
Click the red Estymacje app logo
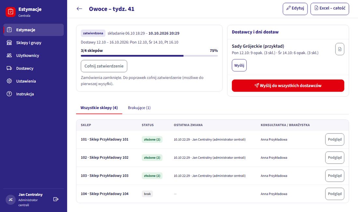(x=10, y=12)
